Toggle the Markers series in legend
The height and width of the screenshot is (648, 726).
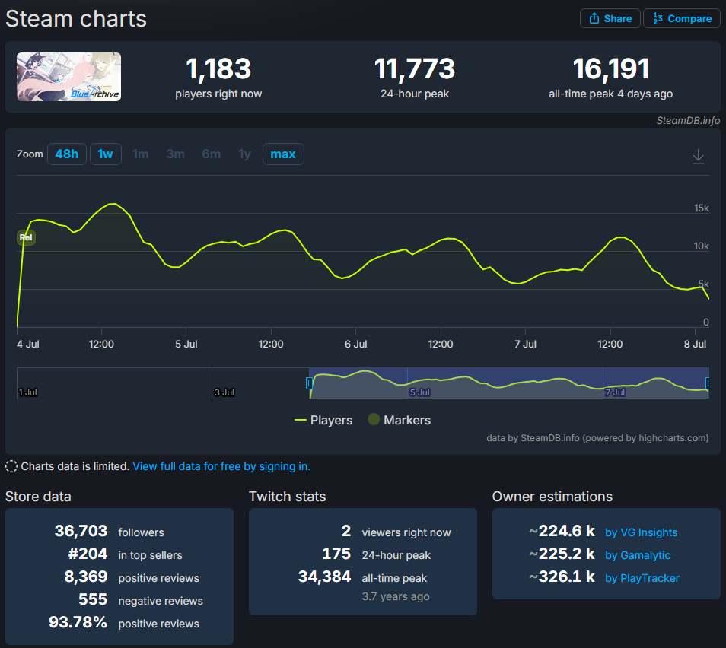pyautogui.click(x=399, y=421)
